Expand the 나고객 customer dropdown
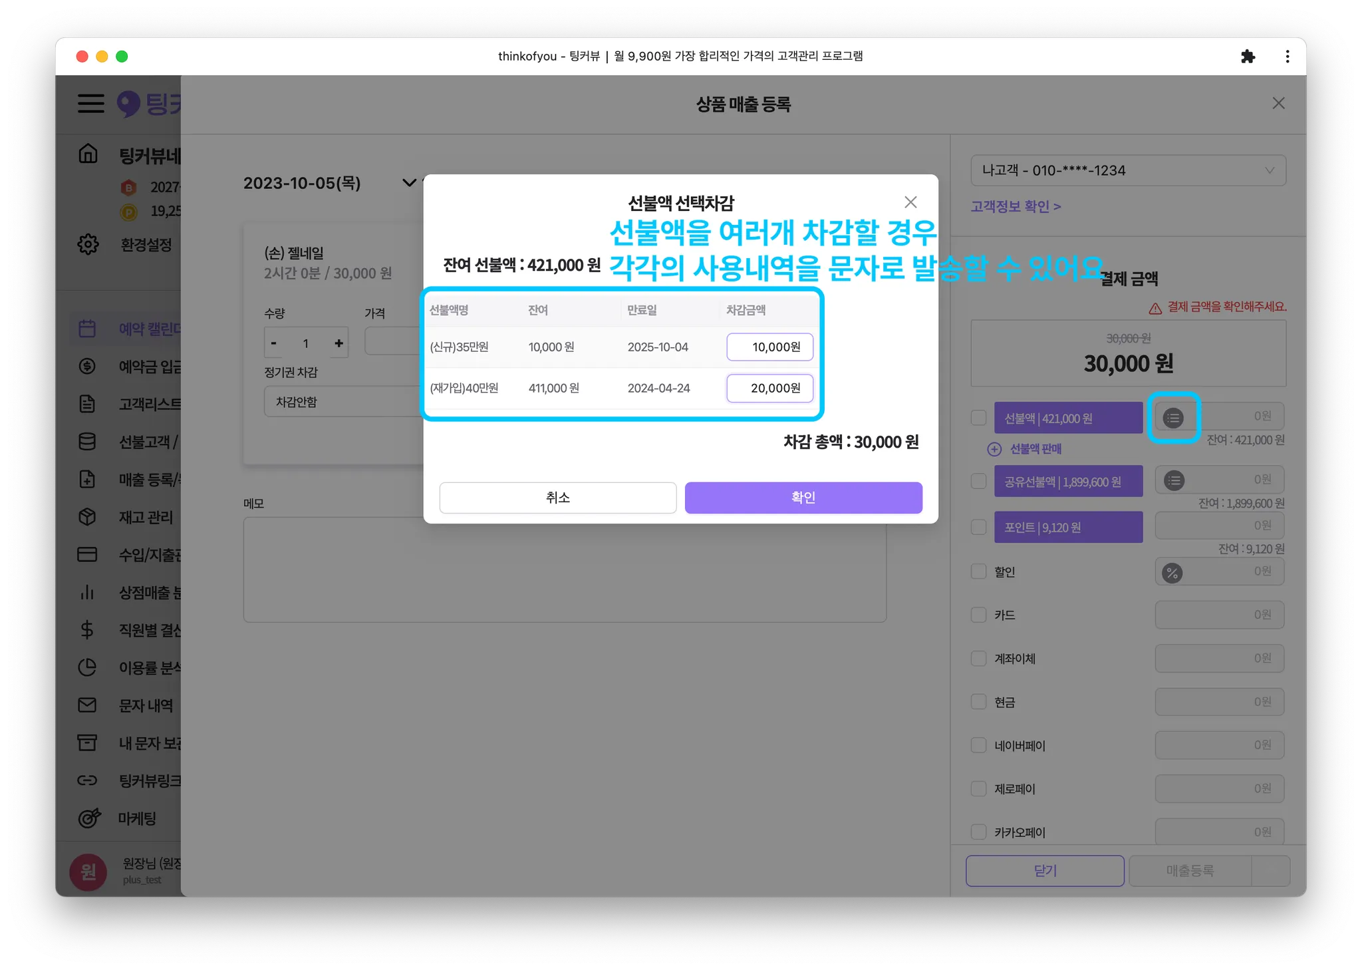 click(x=1128, y=170)
